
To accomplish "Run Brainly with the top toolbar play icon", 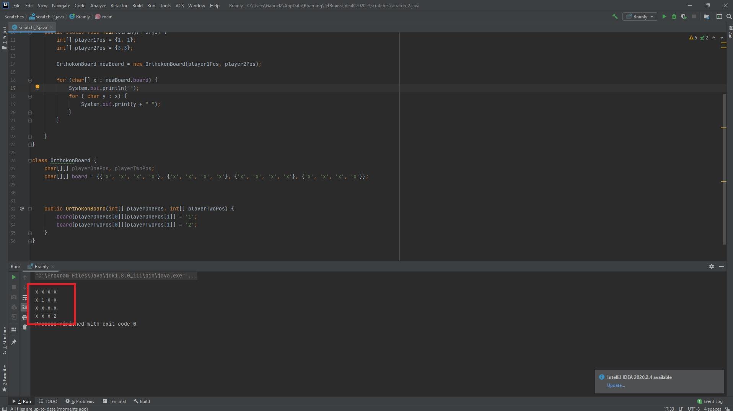I will [664, 16].
